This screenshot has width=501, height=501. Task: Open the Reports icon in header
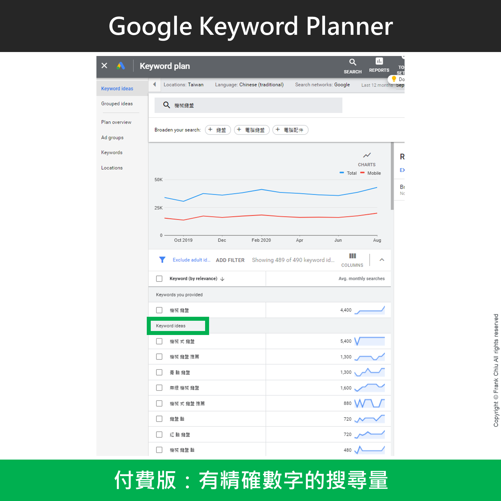[379, 62]
